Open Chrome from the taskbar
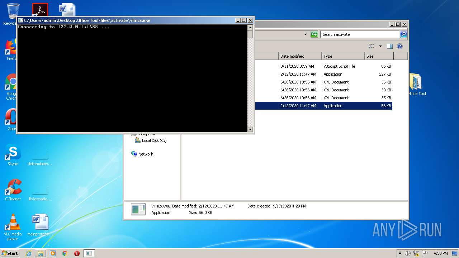 [65, 253]
